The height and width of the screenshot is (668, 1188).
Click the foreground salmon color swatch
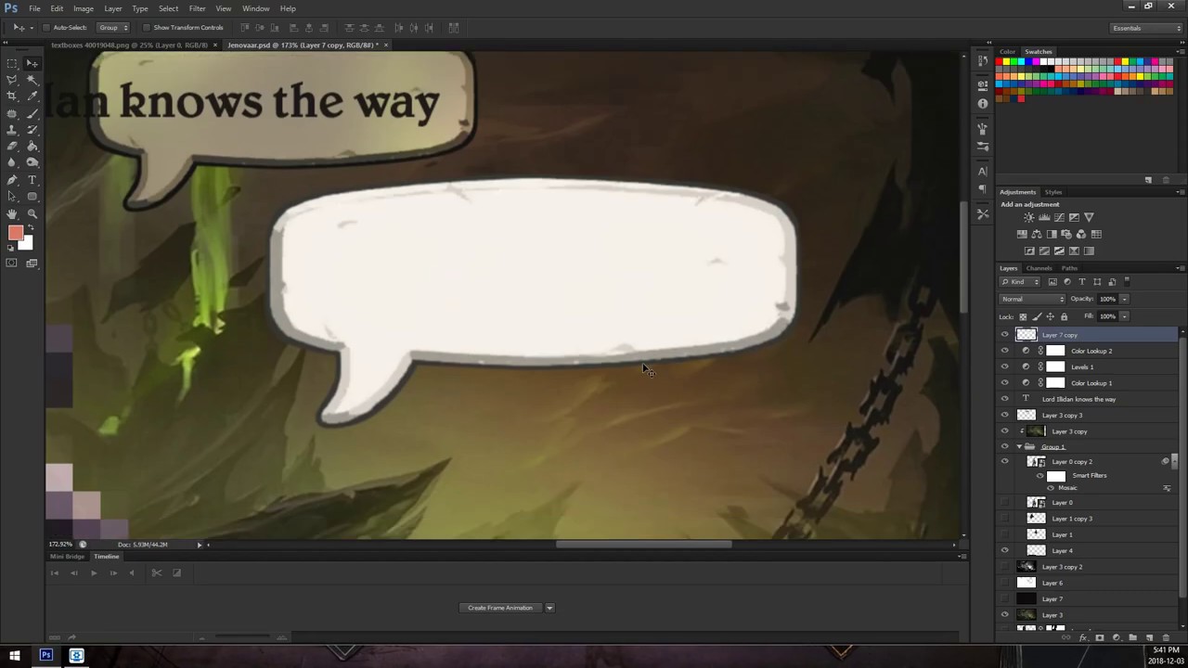click(16, 232)
